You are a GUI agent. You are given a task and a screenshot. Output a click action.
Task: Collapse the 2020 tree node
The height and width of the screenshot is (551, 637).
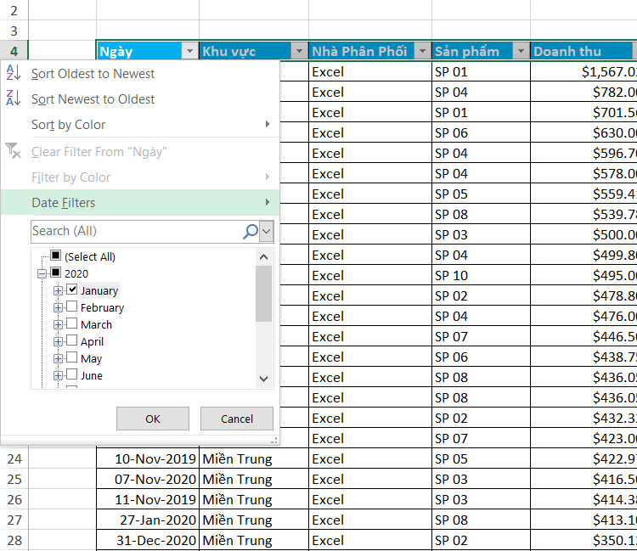tap(42, 273)
